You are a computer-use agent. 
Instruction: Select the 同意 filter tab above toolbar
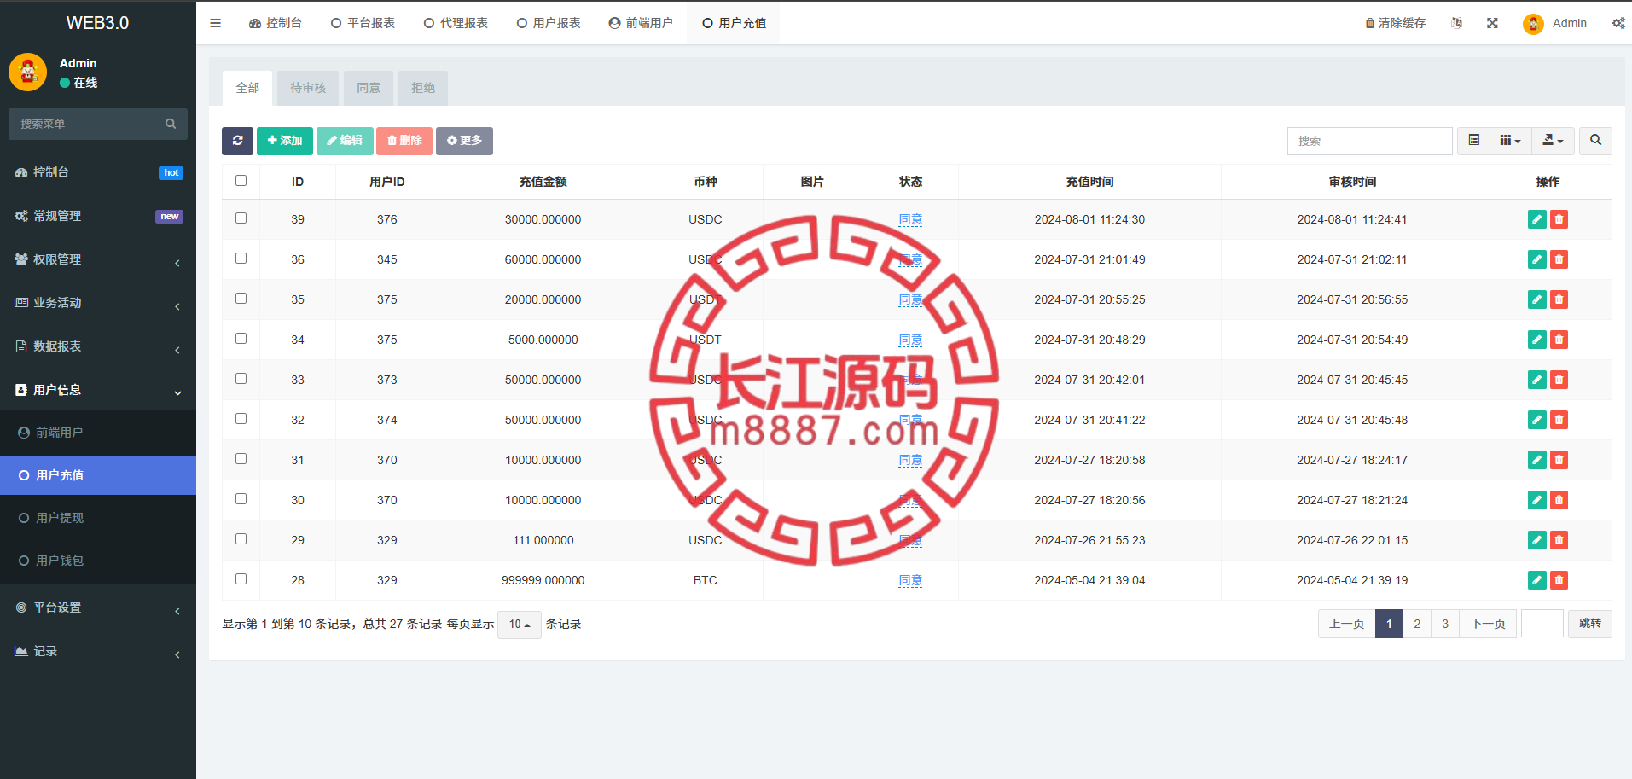click(369, 88)
